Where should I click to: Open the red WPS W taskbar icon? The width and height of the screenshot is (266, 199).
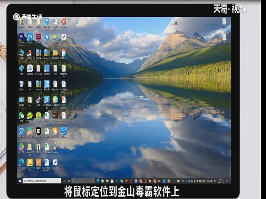127,181
